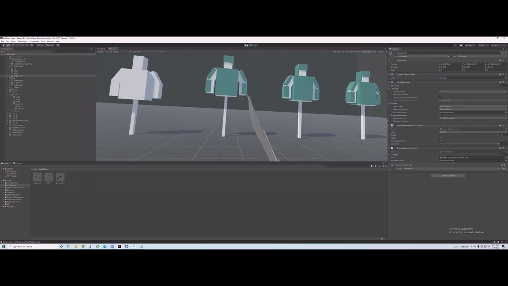Open the Component menu
508x286 pixels.
34,41
